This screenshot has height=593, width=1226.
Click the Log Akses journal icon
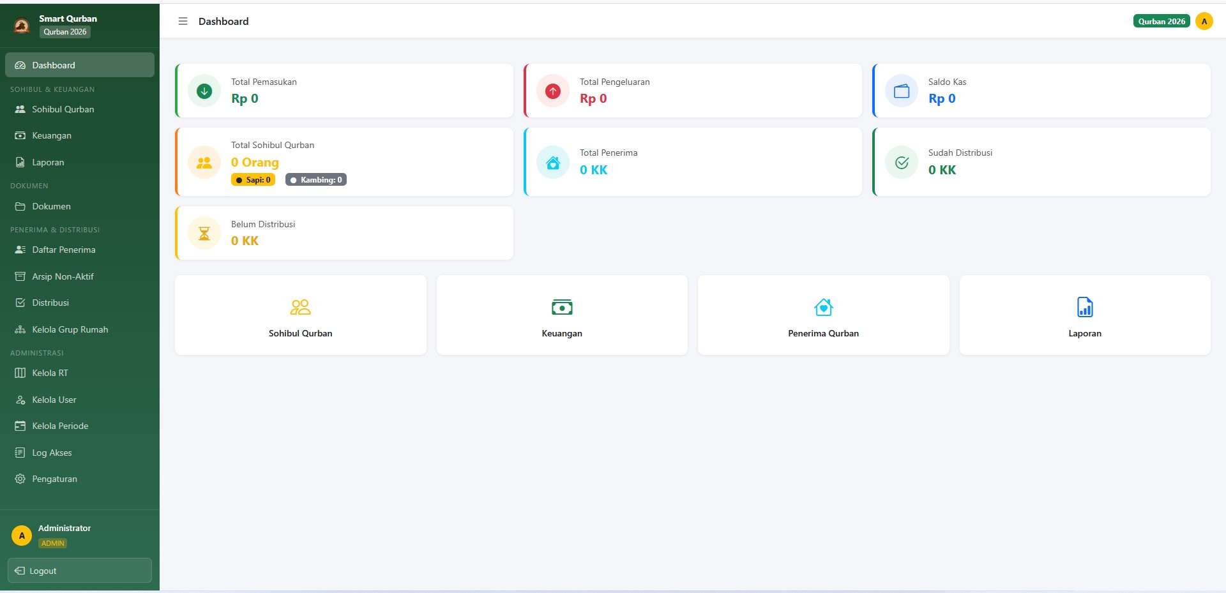[x=20, y=453]
